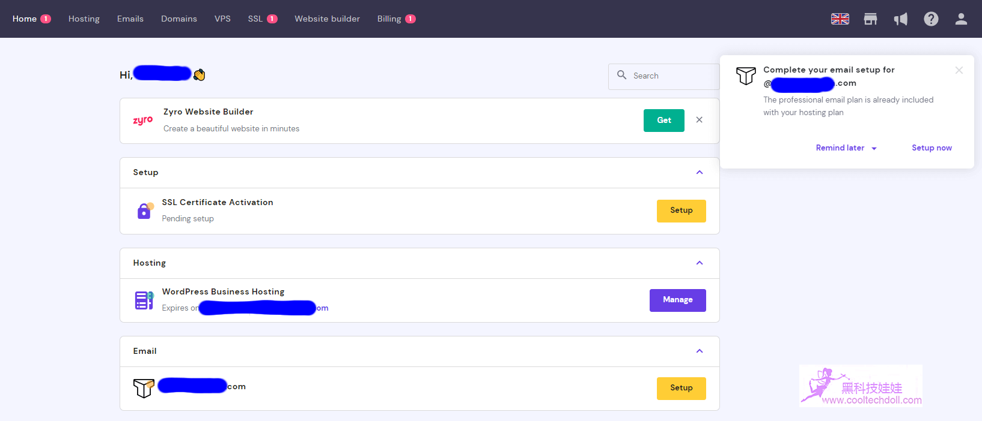
Task: Focus the Search input field
Action: point(664,77)
